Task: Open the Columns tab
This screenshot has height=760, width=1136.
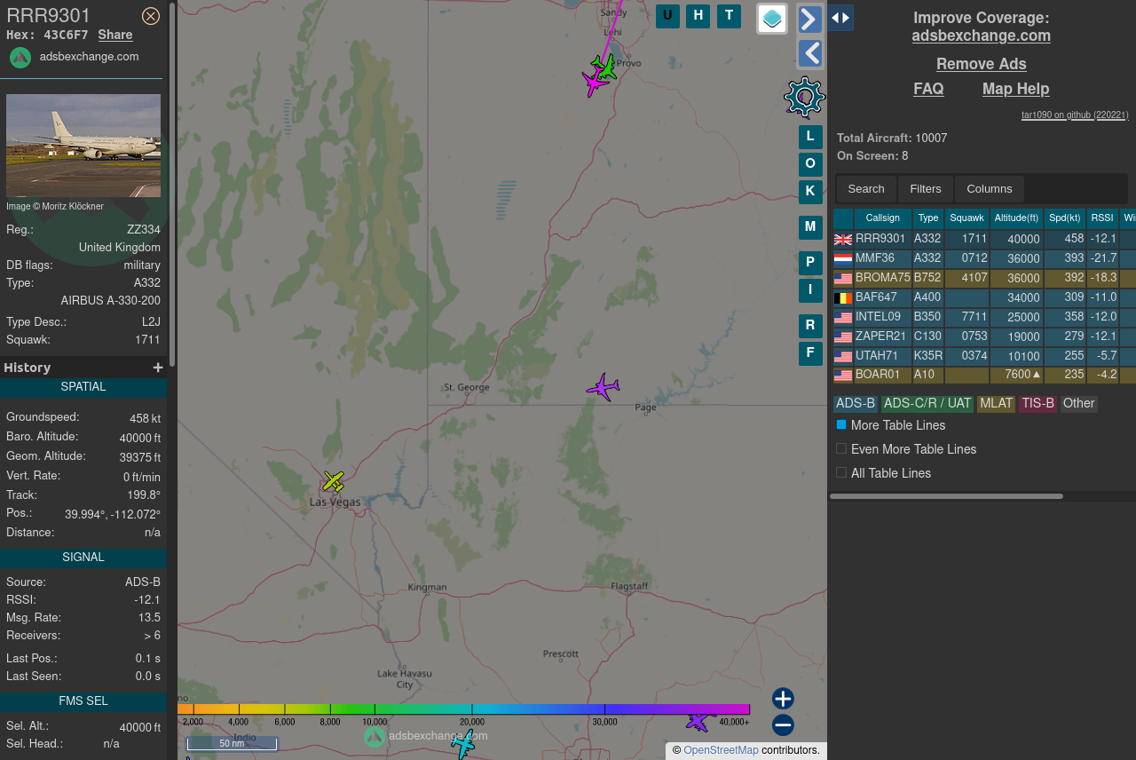Action: 990,189
